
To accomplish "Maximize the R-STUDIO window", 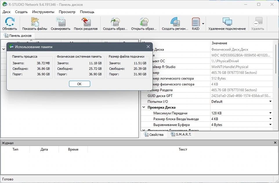I will [259, 4].
